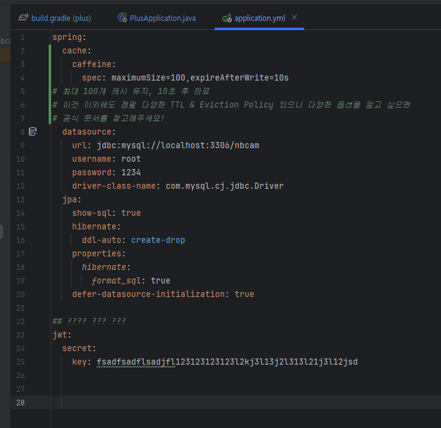
Task: Click the com.mysql.cj.jdbc.Driver value
Action: 225,186
